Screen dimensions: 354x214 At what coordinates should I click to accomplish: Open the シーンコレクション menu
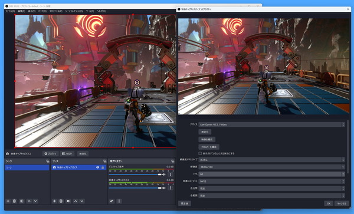74,11
